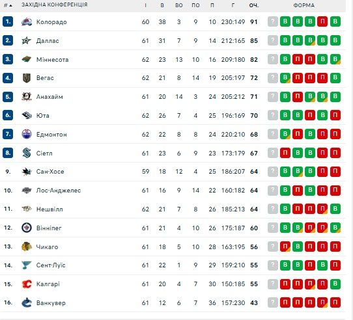Click the Calgary Flames team logo
353x320 pixels.
click(x=27, y=284)
